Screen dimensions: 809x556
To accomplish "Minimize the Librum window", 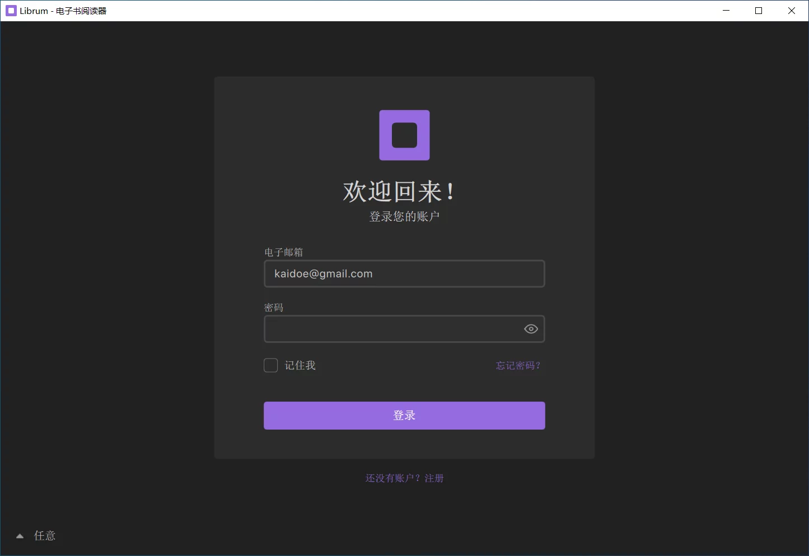I will (726, 11).
